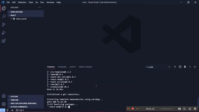Open the Help menu
The height and width of the screenshot is (112, 199).
point(58,2)
